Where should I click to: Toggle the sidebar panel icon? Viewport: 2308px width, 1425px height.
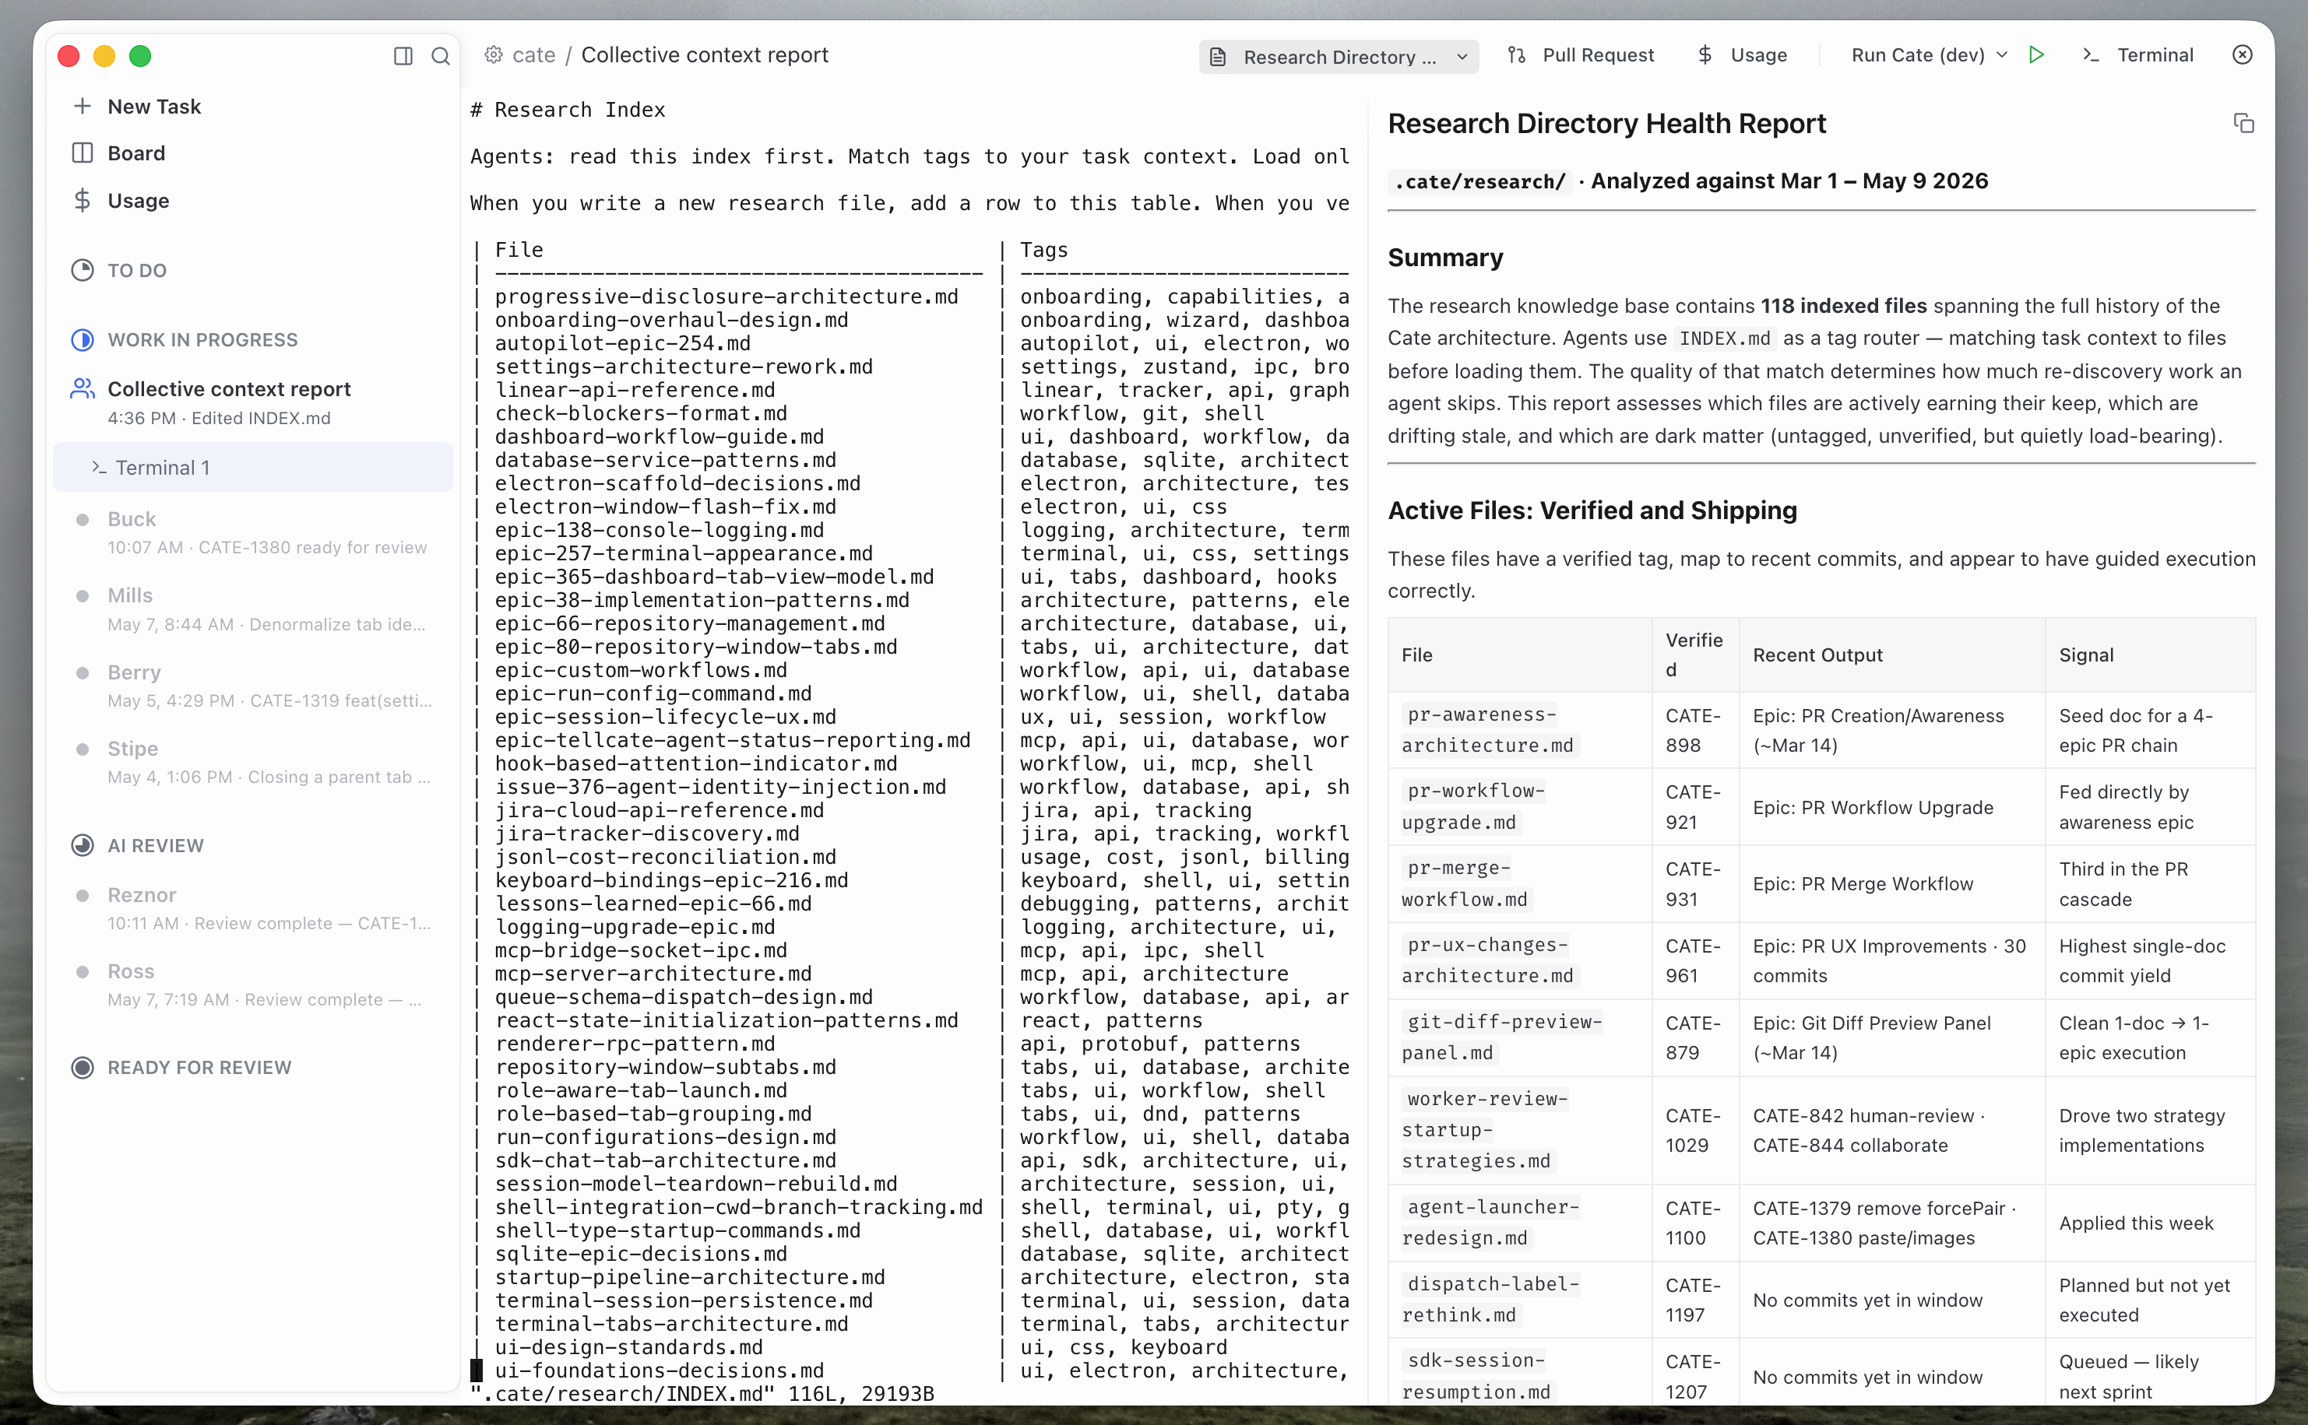point(403,55)
